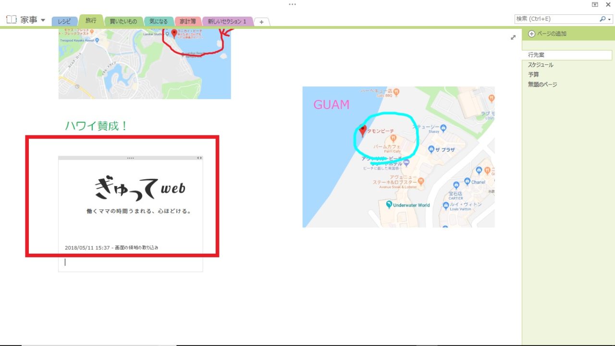The image size is (615, 346).
Task: Click the note container width arrows
Action: tap(199, 158)
